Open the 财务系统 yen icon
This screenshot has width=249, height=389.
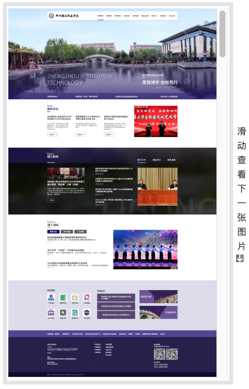pos(75,298)
